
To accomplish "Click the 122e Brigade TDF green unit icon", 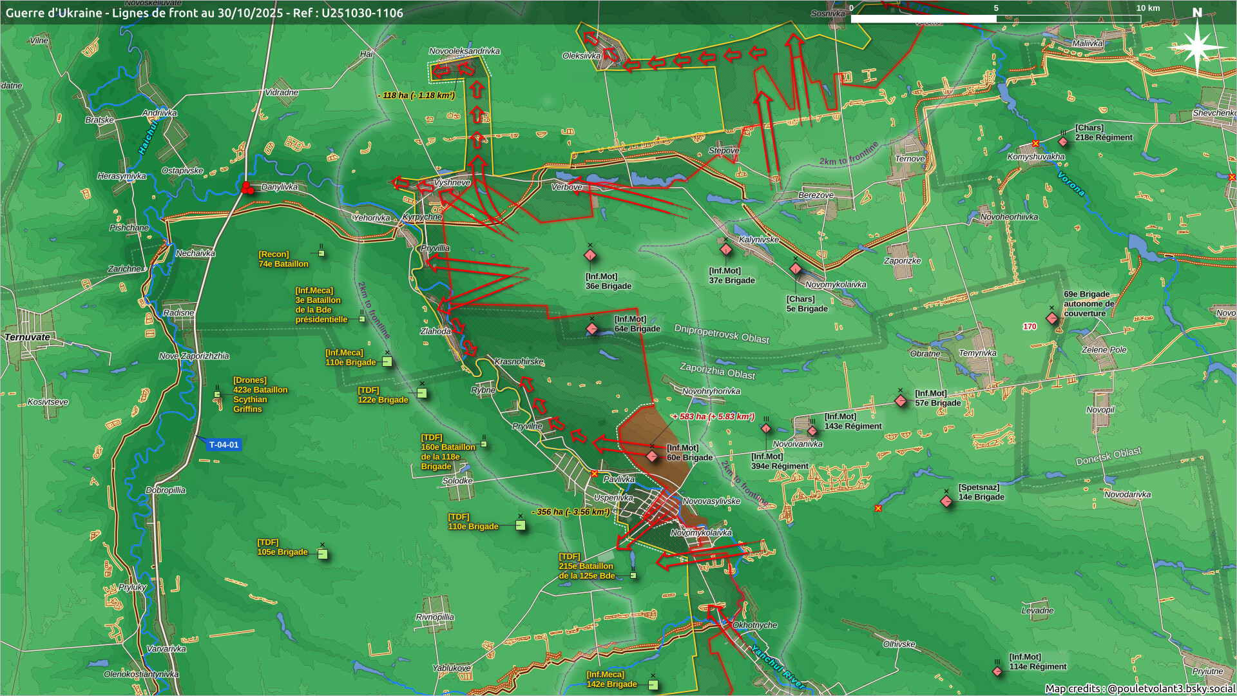I will point(422,393).
